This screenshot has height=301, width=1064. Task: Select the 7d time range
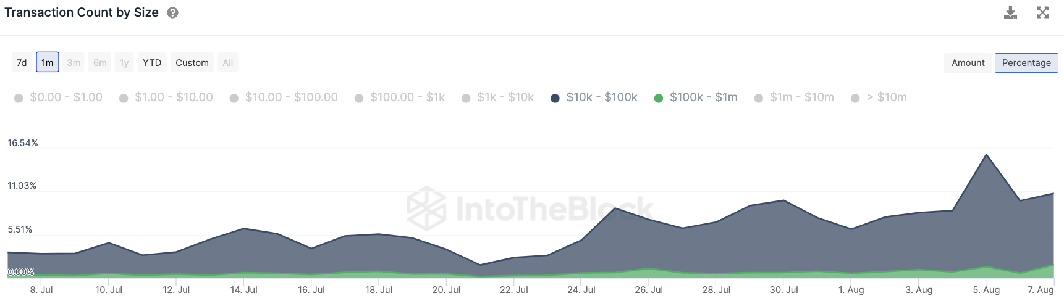pos(22,62)
